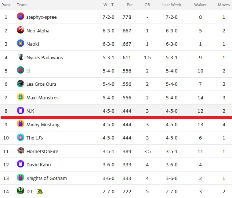
Task: Click Minny Mustang orange jersey icon
Action: (x=21, y=124)
